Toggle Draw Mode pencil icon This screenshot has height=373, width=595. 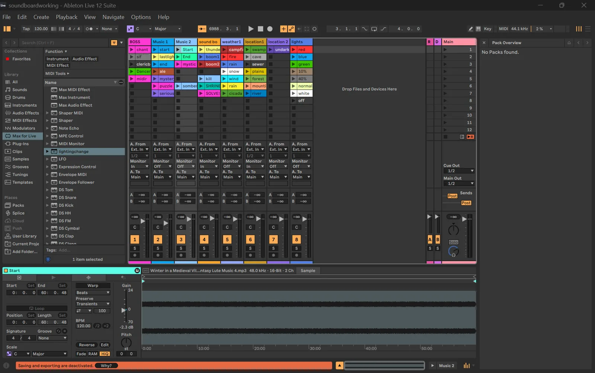470,29
